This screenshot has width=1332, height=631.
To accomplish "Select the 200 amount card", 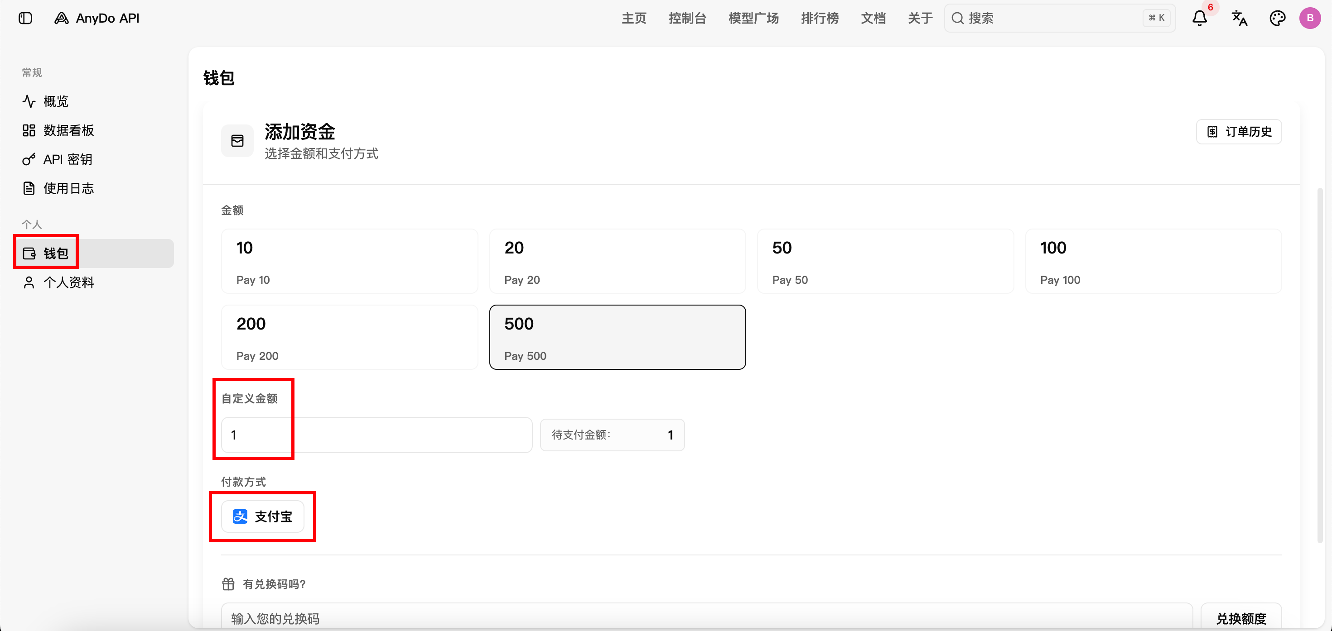I will 350,338.
